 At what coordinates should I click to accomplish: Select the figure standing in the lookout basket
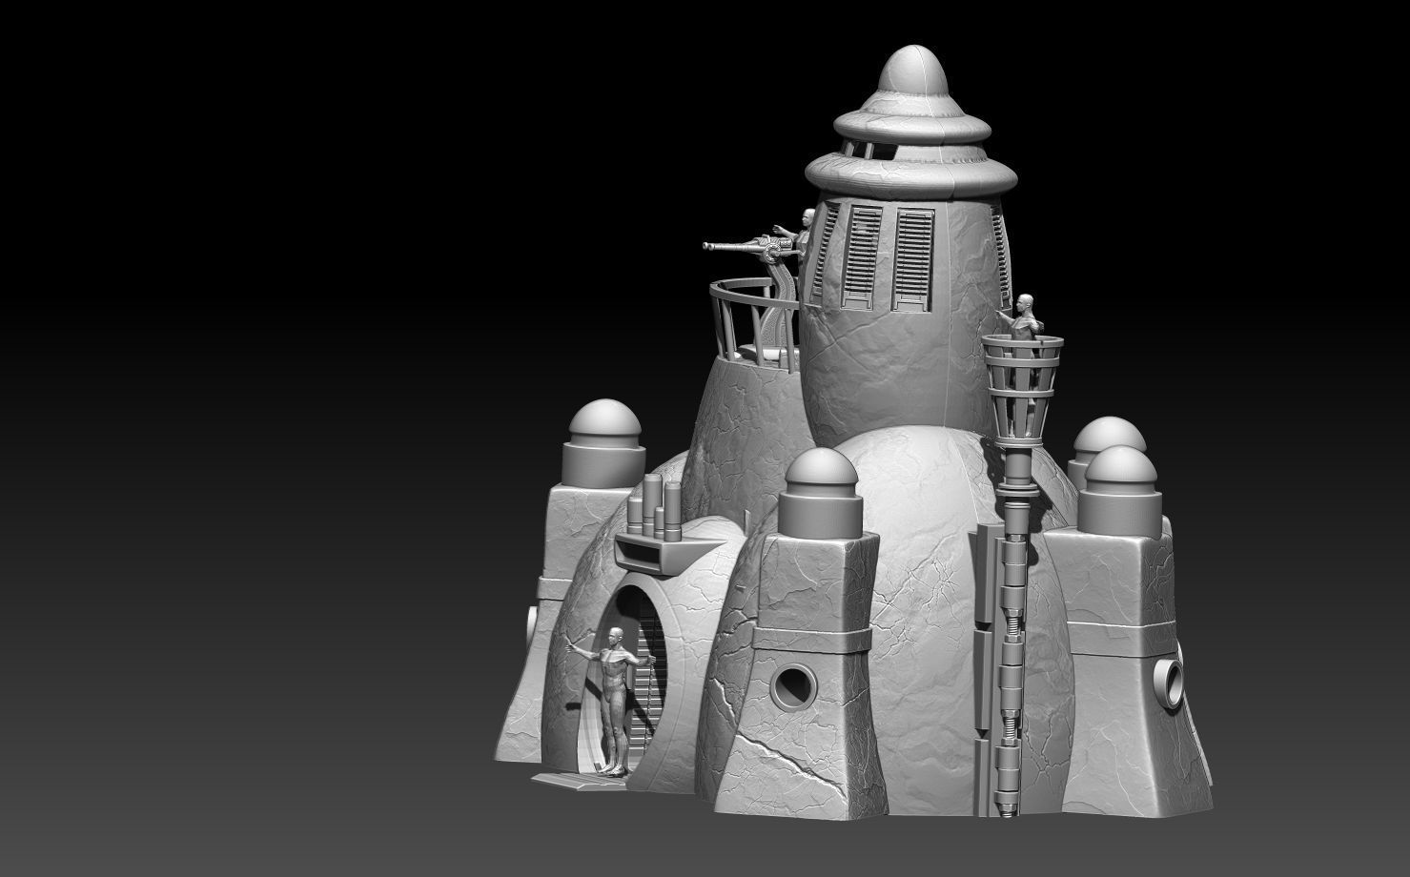pyautogui.click(x=1023, y=317)
